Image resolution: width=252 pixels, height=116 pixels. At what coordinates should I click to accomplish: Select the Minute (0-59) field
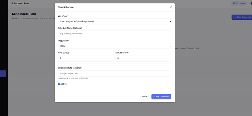[x=144, y=58]
